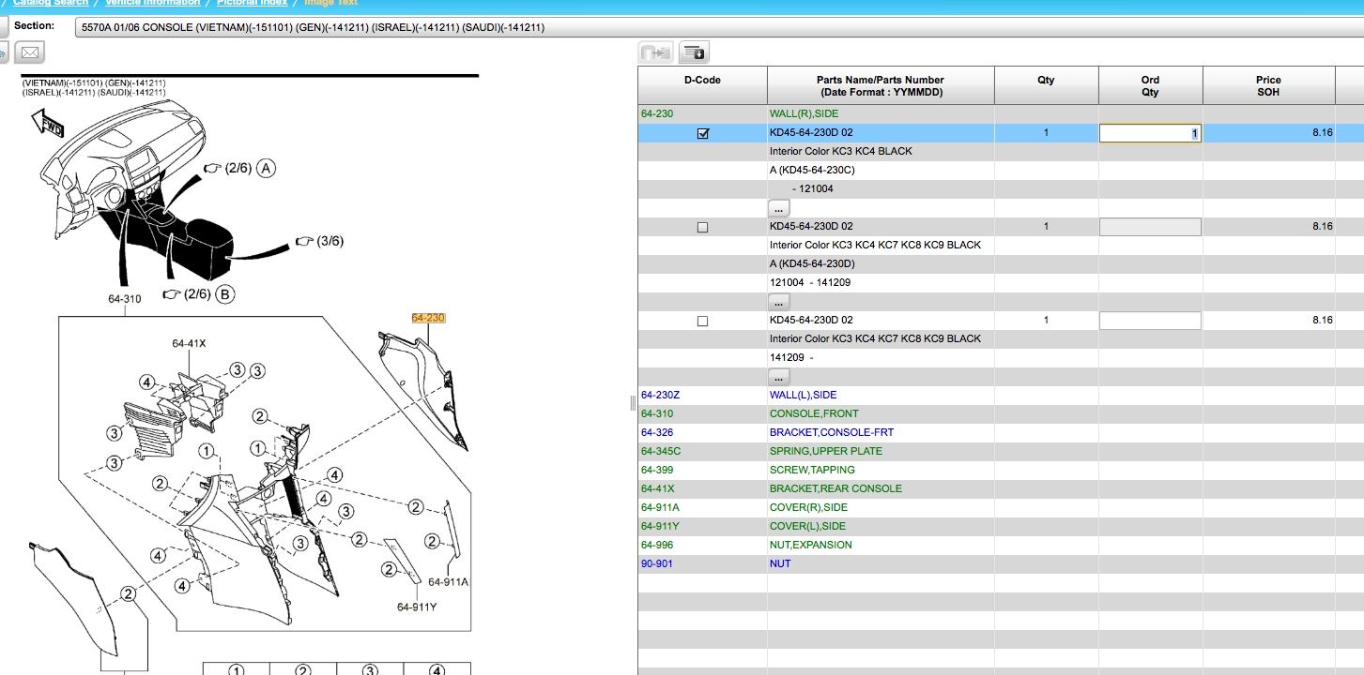Click the greyed add-to-order toolbar icon
This screenshot has width=1364, height=675.
(655, 52)
